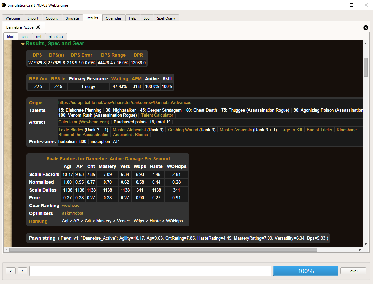
Task: Go forward with the > navigation button
Action: (x=23, y=271)
